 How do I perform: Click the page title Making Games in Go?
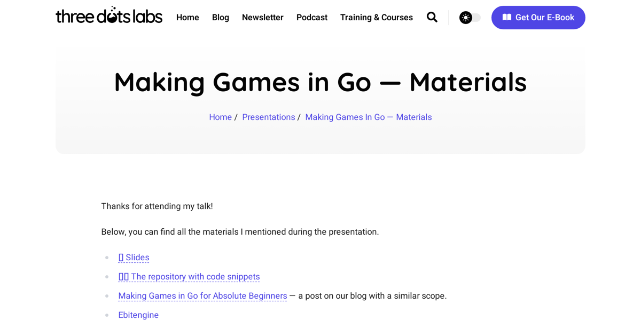[x=320, y=82]
